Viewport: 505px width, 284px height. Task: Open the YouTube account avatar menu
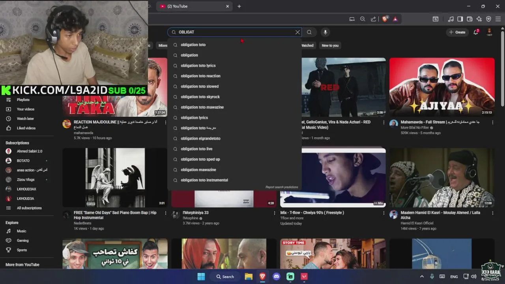489,32
